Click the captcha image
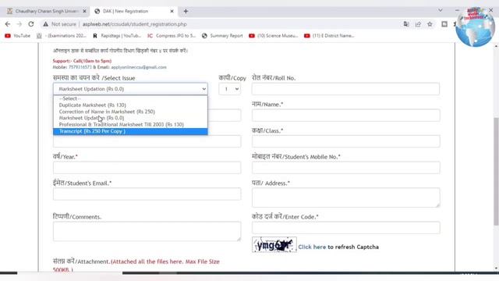 pyautogui.click(x=274, y=244)
